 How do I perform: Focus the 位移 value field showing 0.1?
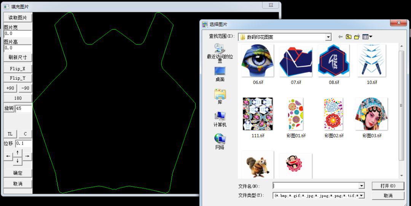(x=24, y=143)
